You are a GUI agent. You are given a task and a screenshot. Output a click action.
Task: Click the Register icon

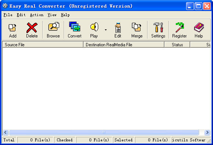[180, 27]
